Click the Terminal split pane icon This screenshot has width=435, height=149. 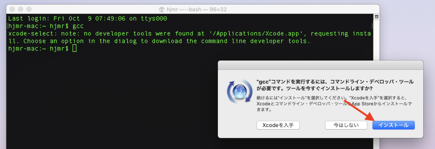[x=376, y=17]
